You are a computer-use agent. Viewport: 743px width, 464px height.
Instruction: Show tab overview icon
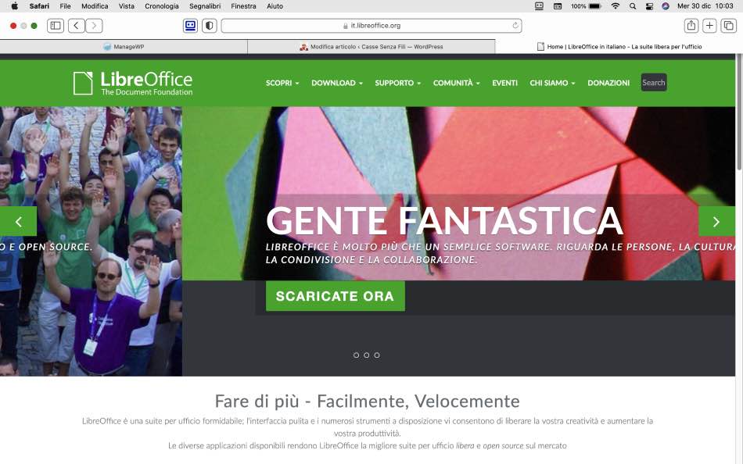(728, 26)
